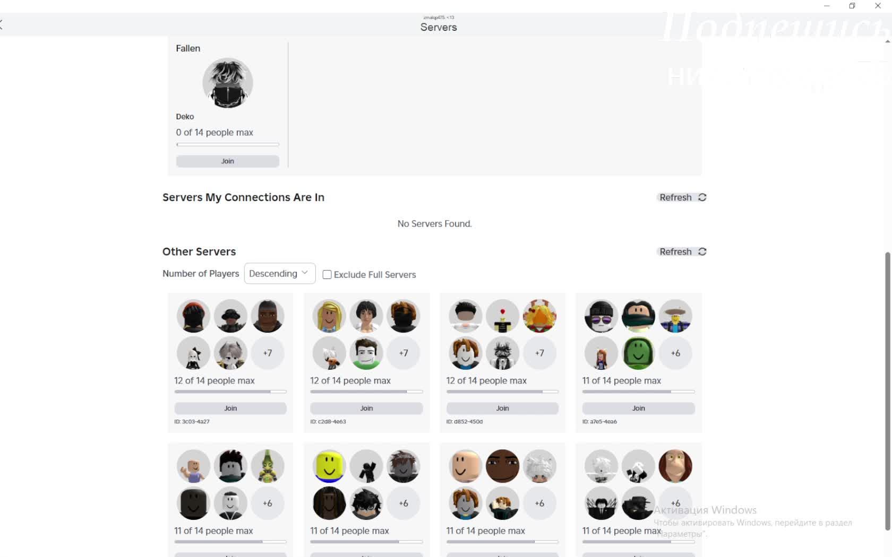Click the blonde hair avatar in server c2d8-4e63
This screenshot has height=557, width=892.
click(x=329, y=316)
